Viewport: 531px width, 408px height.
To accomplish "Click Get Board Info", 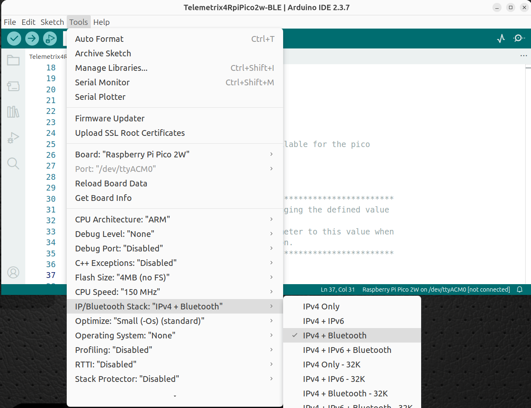I will tap(103, 198).
